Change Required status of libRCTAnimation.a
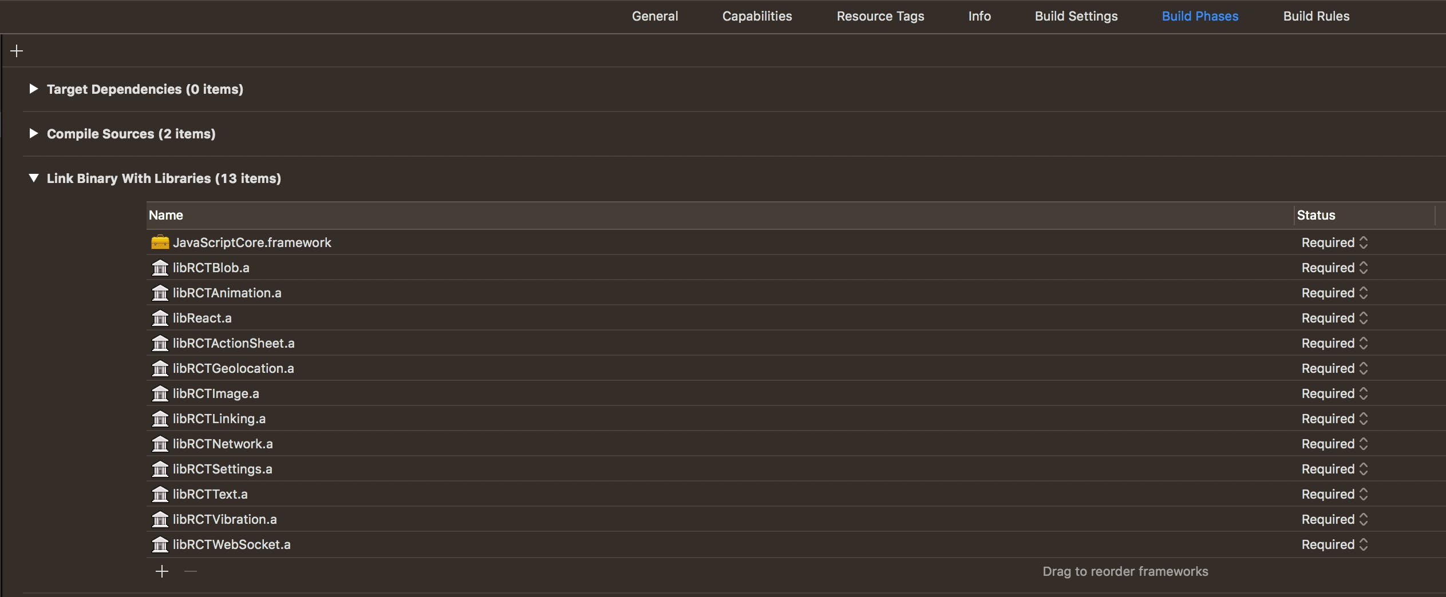The width and height of the screenshot is (1446, 597). pos(1335,293)
